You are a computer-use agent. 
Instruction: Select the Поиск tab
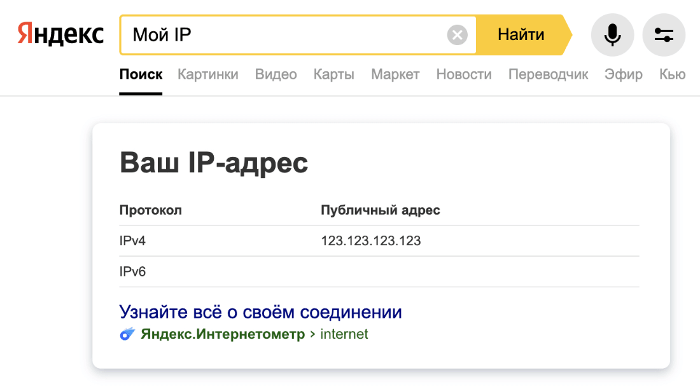coord(141,74)
